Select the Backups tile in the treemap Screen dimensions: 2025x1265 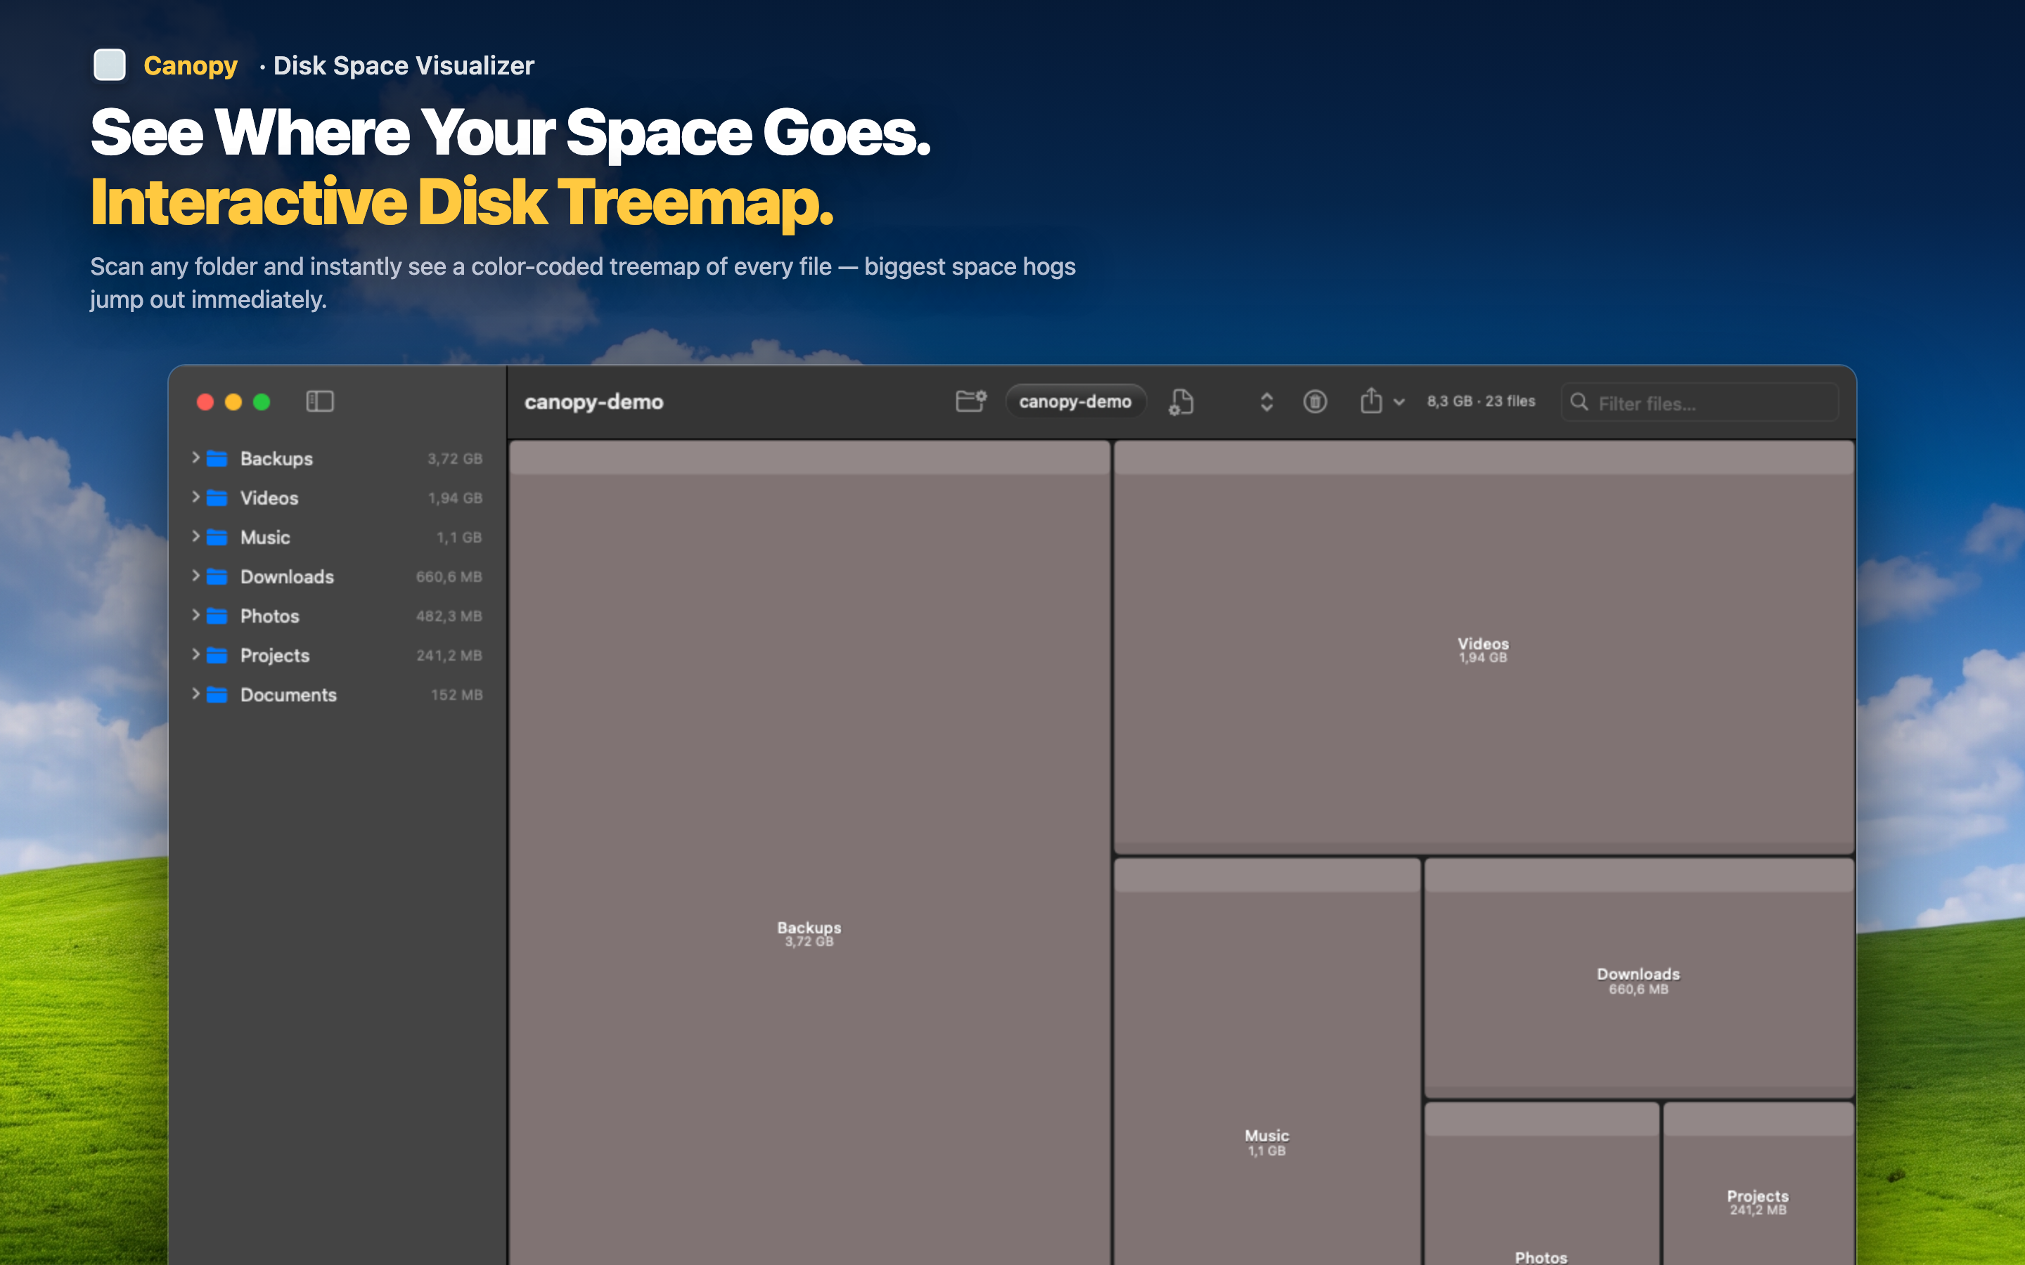click(809, 852)
